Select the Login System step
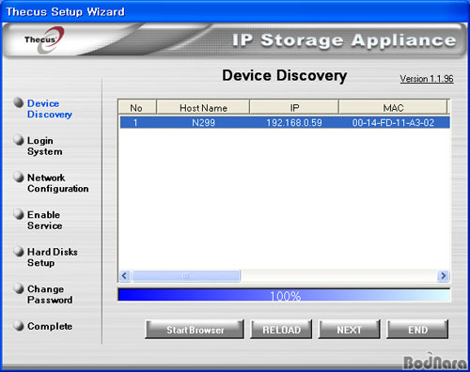The image size is (470, 372). [45, 146]
